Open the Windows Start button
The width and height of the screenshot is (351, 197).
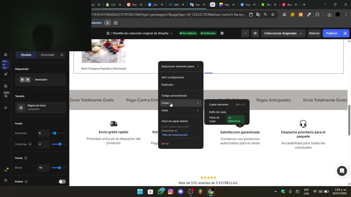coord(140,192)
